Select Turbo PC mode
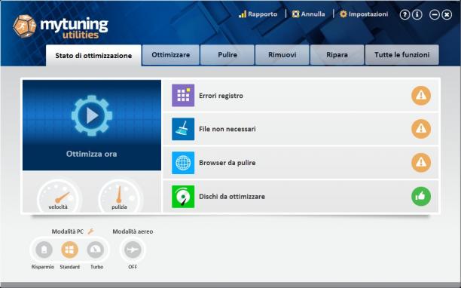Viewport: 461px width, 288px height. [x=96, y=250]
